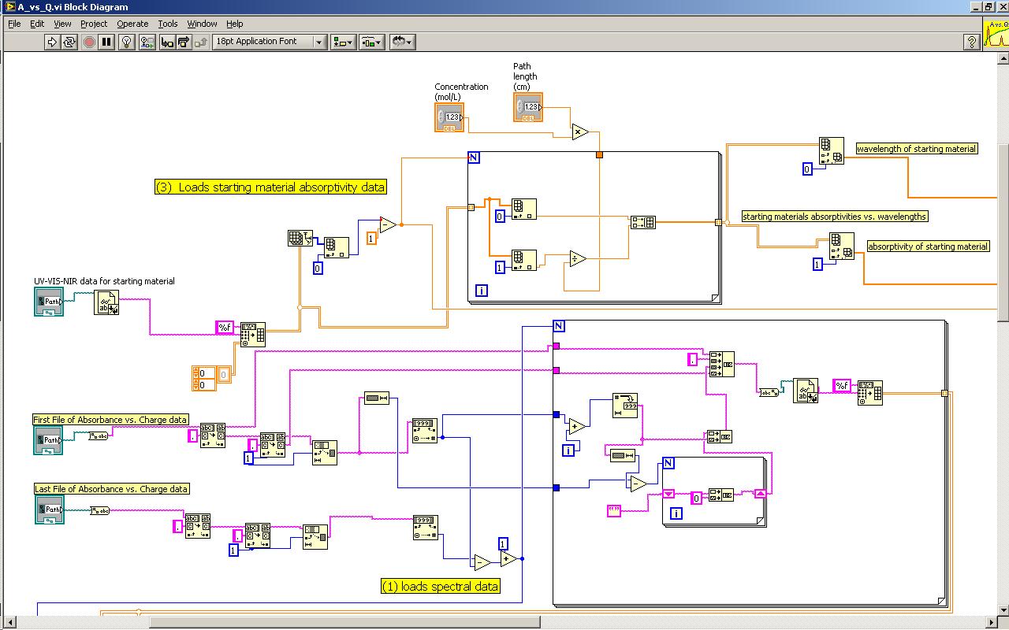The height and width of the screenshot is (630, 1009).
Task: Open the Align Objects dropdown
Action: tap(344, 42)
